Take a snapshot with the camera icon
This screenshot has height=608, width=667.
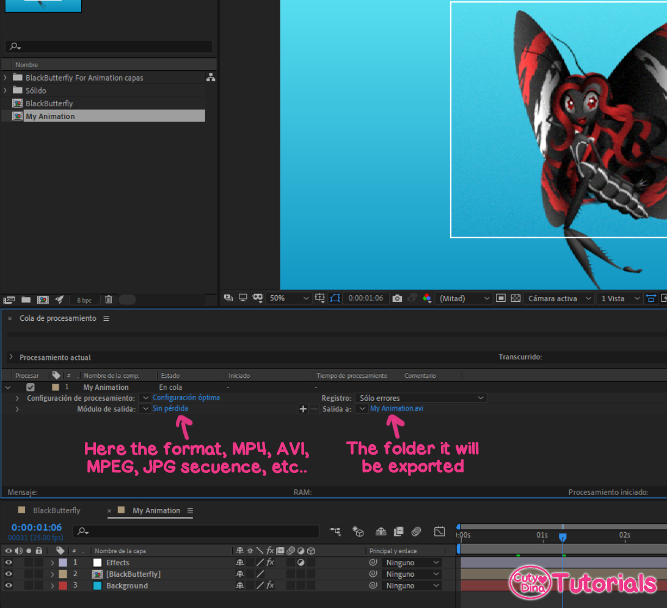coord(397,298)
